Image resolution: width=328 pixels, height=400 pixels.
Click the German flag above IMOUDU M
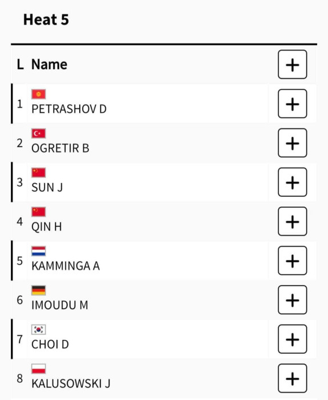pos(39,290)
